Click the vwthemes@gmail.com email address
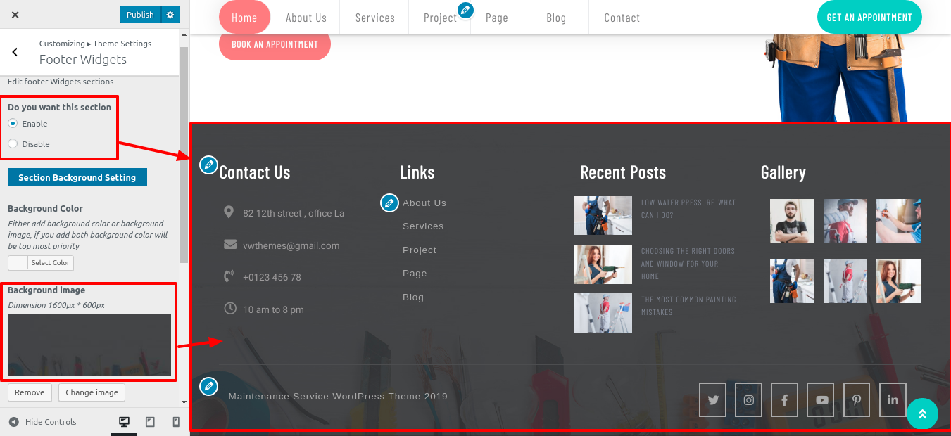 pos(291,246)
